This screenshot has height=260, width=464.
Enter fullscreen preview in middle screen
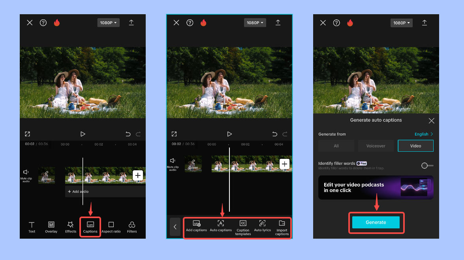pyautogui.click(x=174, y=134)
